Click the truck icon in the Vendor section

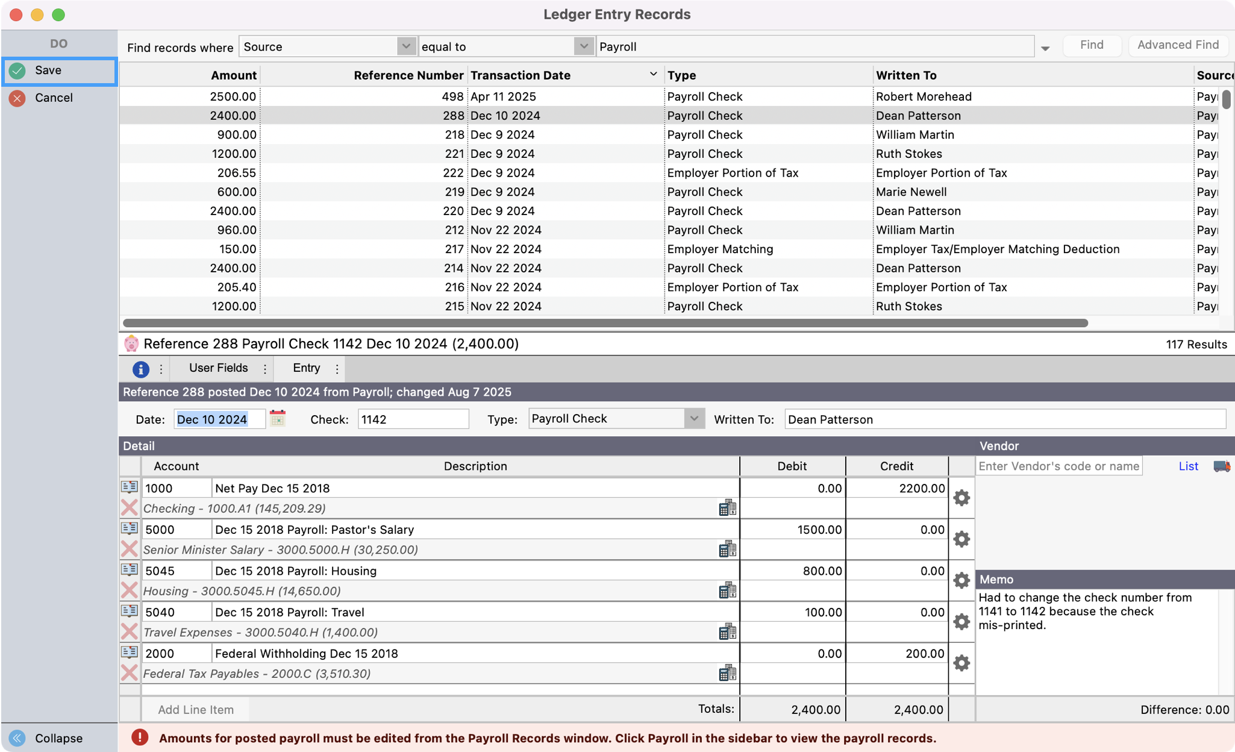(x=1221, y=466)
